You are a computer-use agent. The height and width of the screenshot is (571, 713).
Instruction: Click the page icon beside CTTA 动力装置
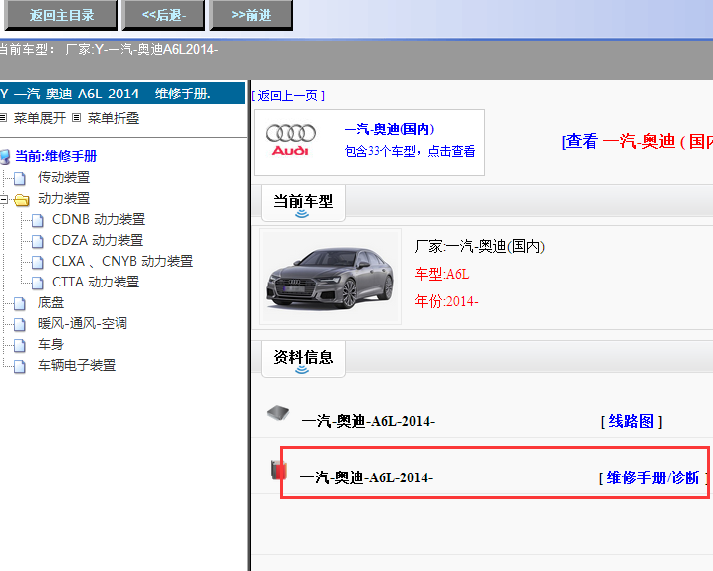(38, 283)
